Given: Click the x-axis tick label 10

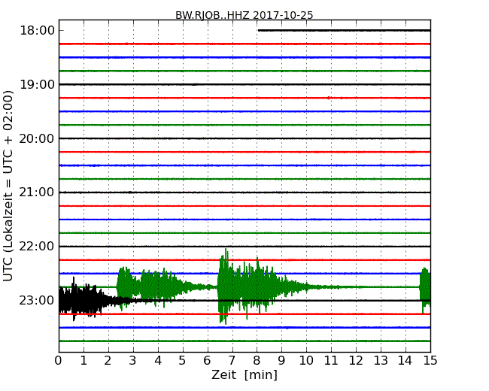Looking at the screenshot, I should [306, 361].
